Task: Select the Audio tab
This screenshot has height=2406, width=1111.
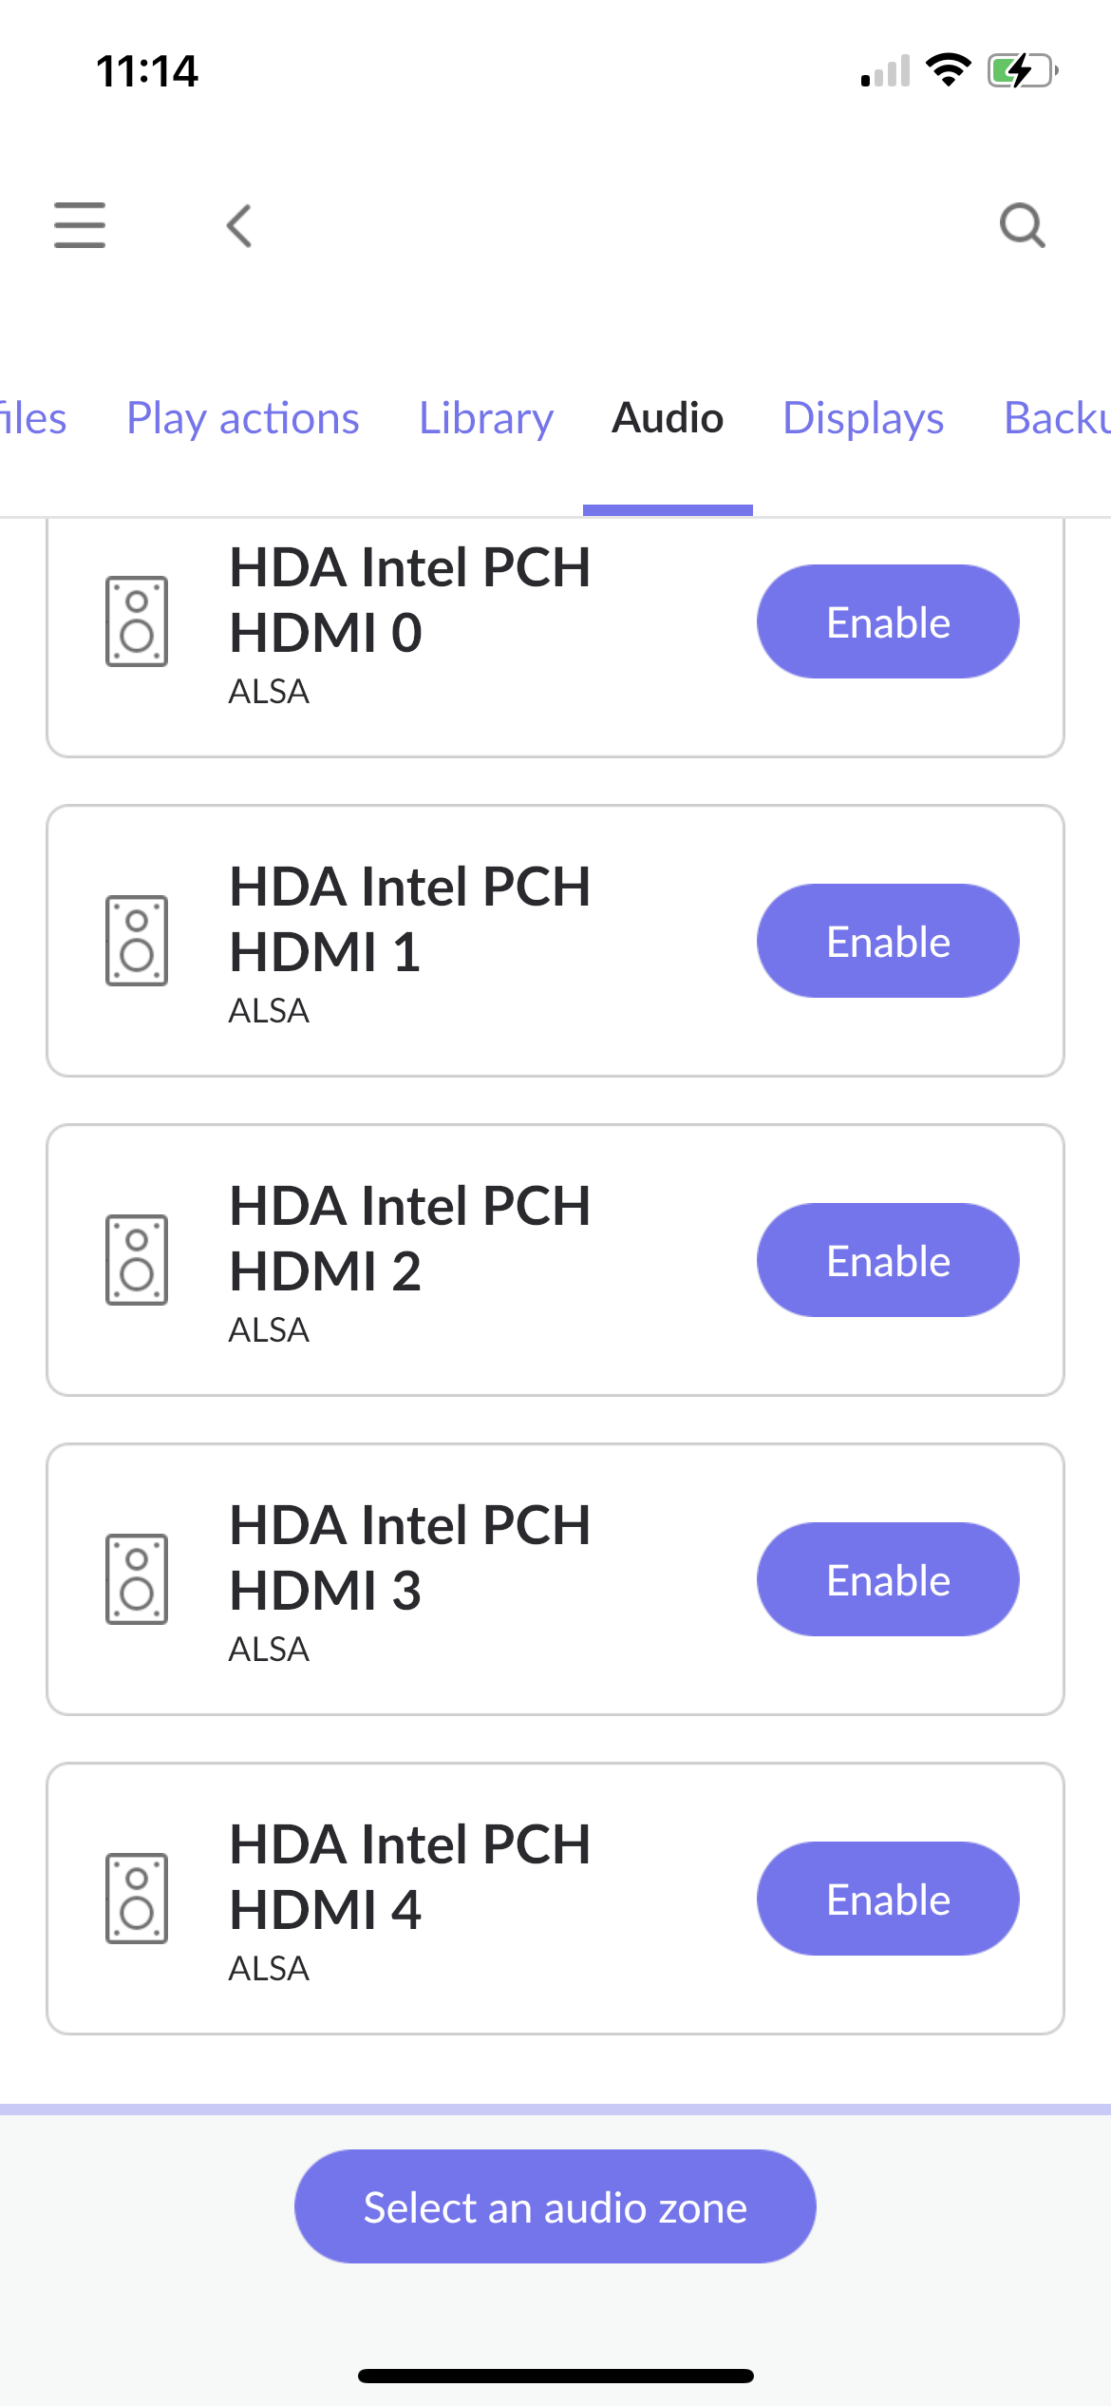Action: pos(668,418)
